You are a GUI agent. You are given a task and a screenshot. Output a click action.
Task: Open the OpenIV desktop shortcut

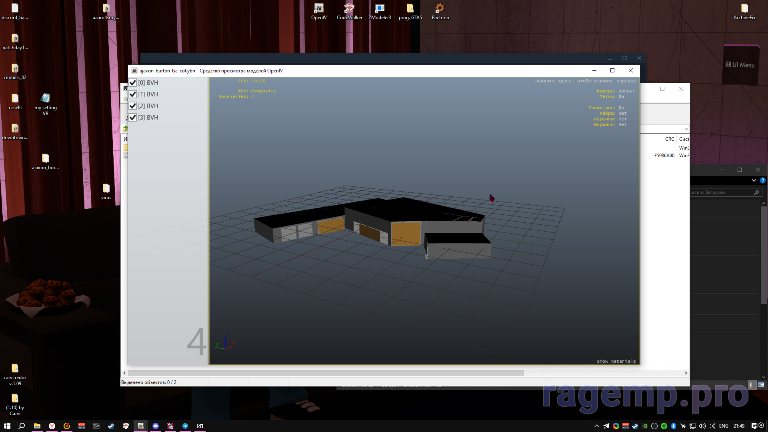click(319, 9)
